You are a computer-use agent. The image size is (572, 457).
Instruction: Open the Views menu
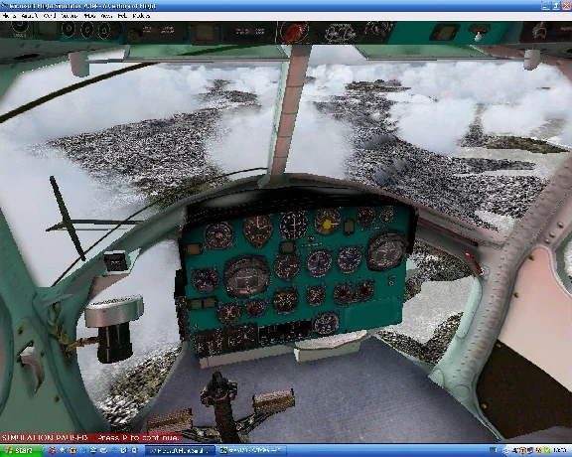[x=89, y=16]
